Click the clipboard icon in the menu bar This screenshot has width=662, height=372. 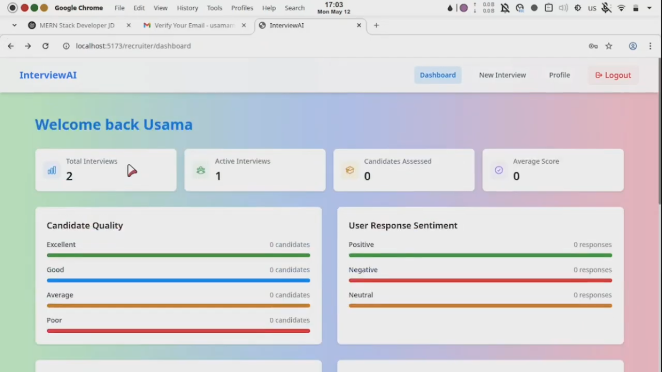(549, 8)
